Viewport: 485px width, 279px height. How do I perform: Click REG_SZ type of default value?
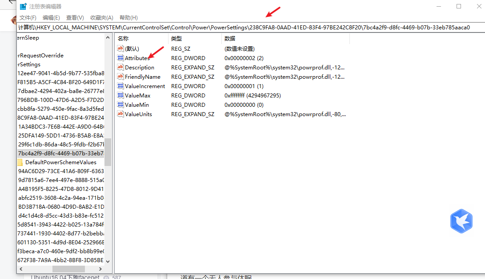point(180,49)
